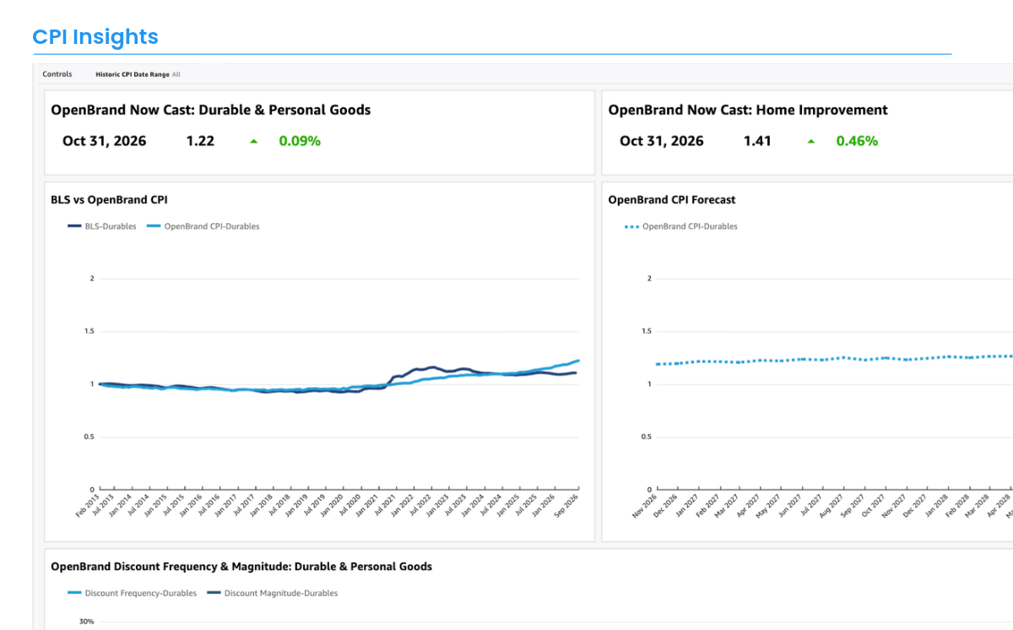Image resolution: width=1013 pixels, height=630 pixels.
Task: Select the BLS vs OpenBrand CPI chart title
Action: [x=109, y=200]
